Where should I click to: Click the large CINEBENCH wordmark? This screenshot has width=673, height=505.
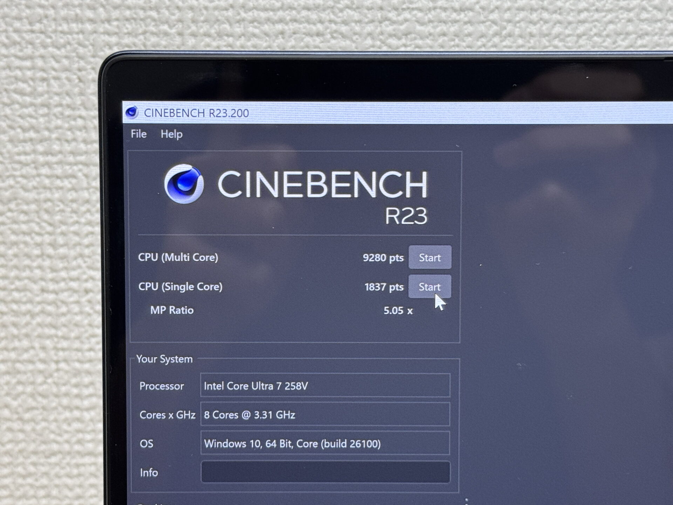pos(322,184)
